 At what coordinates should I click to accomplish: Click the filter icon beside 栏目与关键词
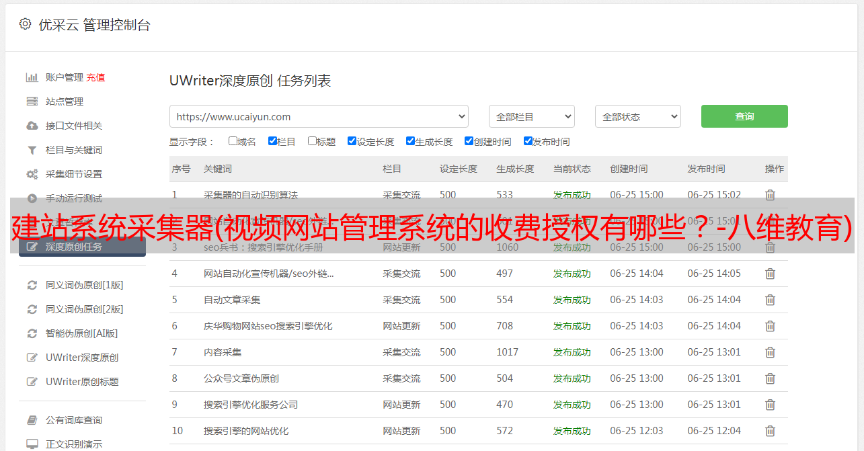pyautogui.click(x=32, y=150)
